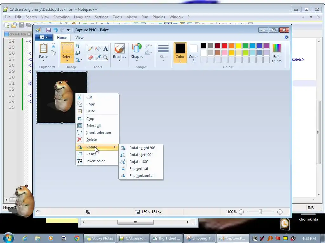The height and width of the screenshot is (243, 325).
Task: Click the Undo arrow in Paint title bar
Action: pyautogui.click(x=56, y=30)
